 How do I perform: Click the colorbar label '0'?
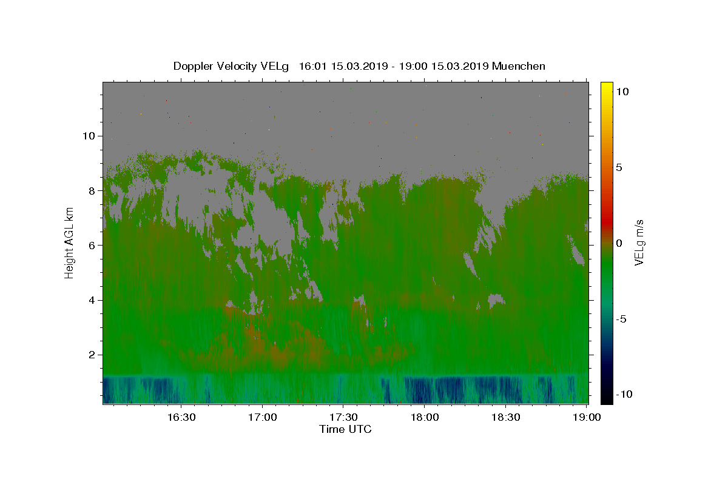coord(619,243)
